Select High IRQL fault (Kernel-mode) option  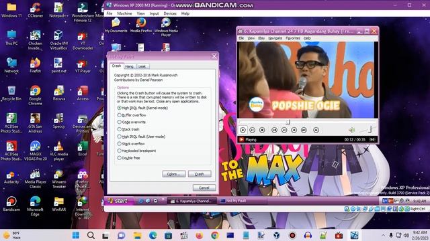tap(142, 108)
